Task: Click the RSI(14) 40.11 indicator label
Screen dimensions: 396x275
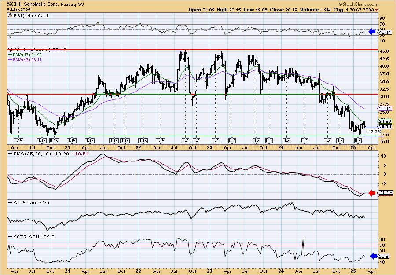Action: 30,16
